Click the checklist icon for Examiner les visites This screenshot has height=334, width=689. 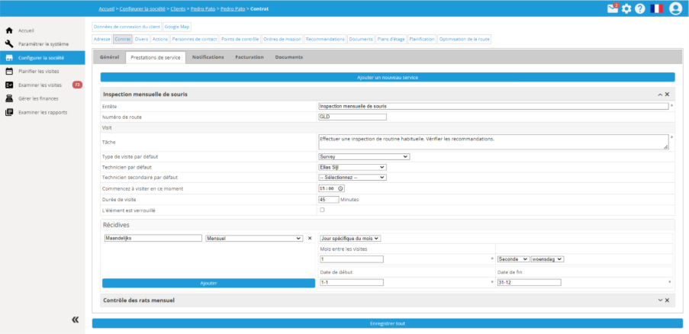click(x=9, y=85)
